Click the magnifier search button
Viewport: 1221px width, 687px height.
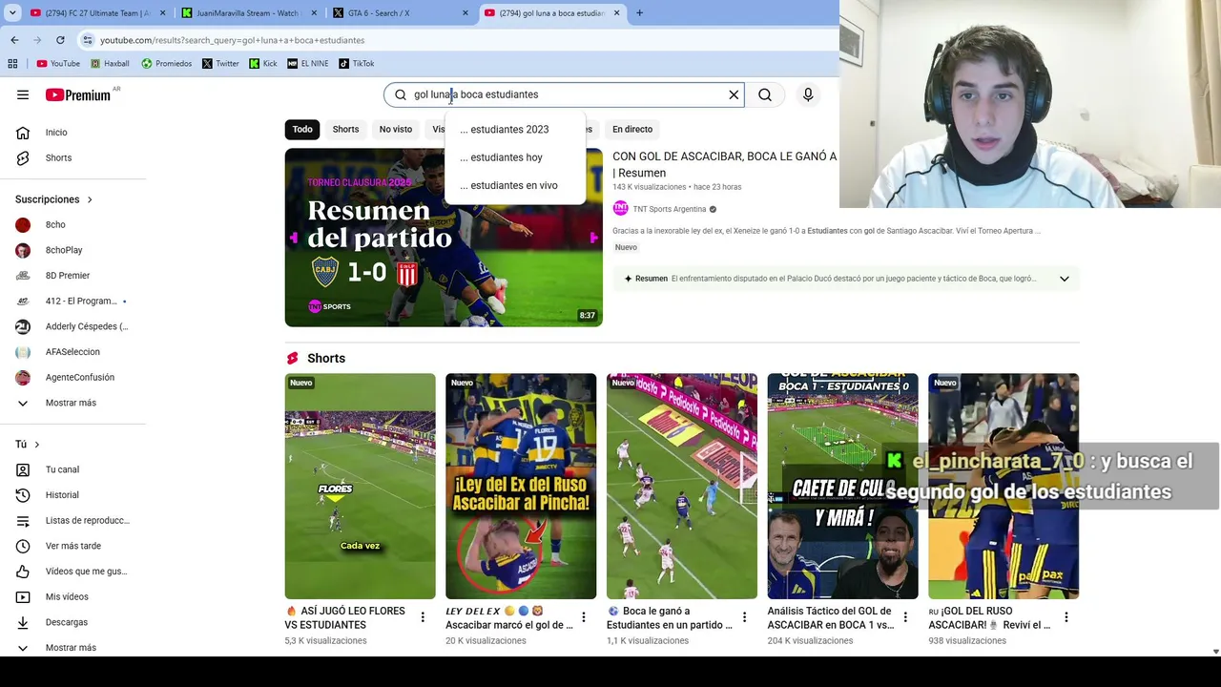coord(765,94)
